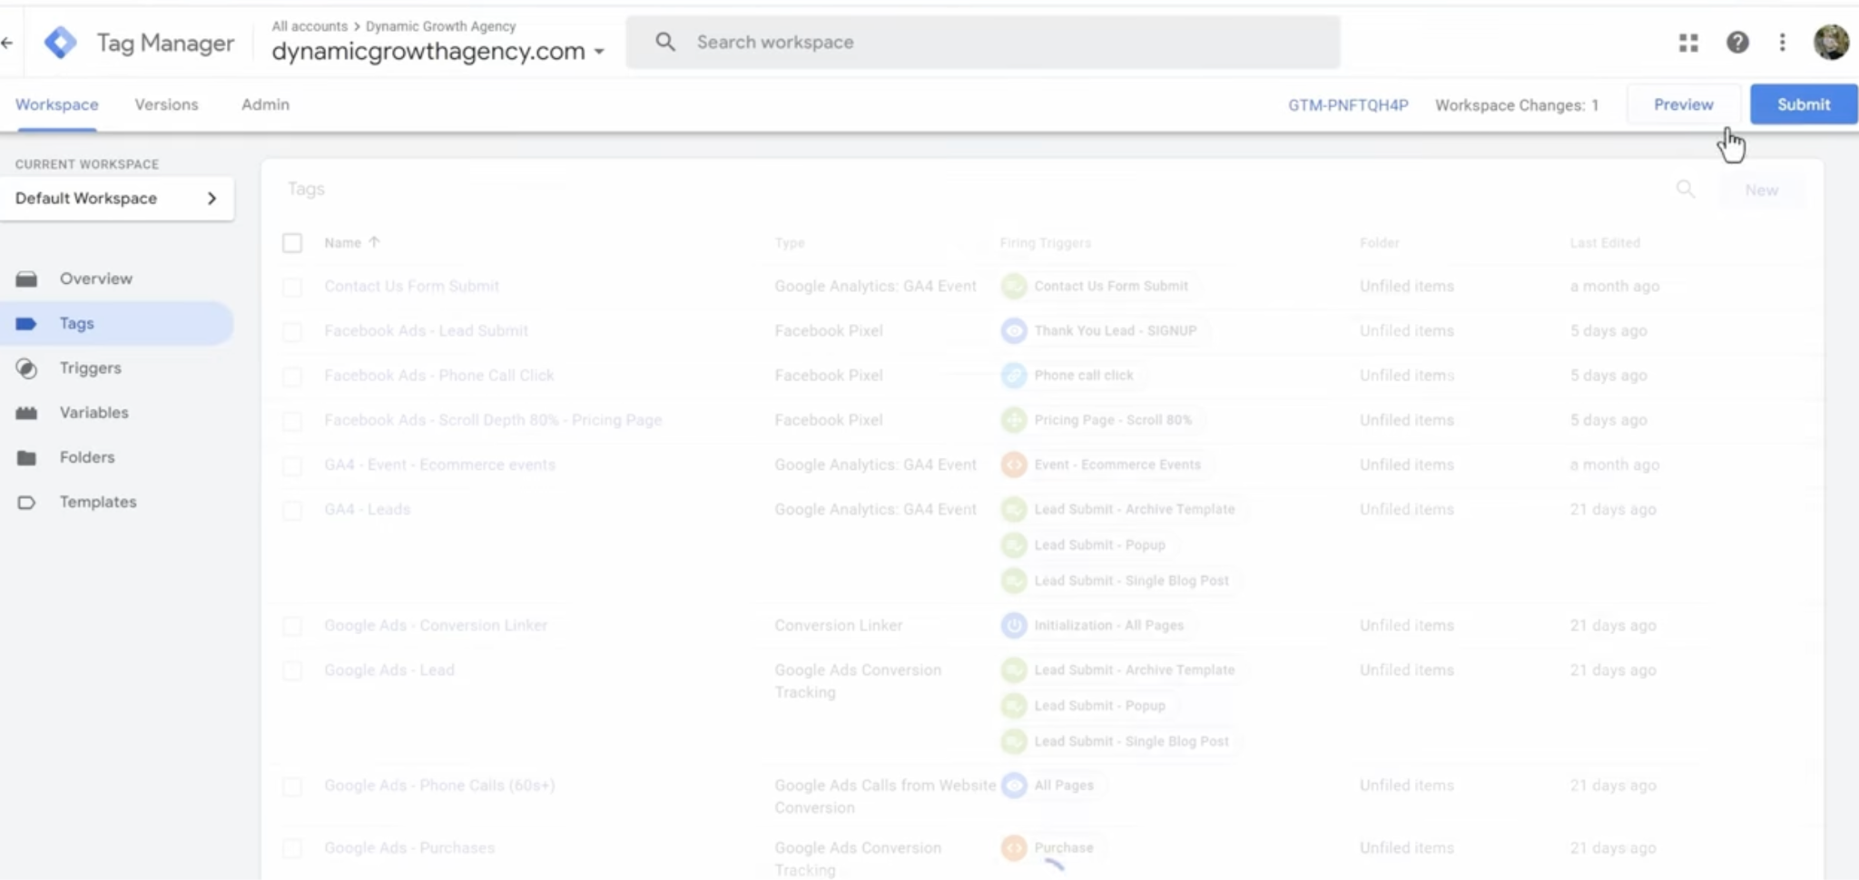1859x880 pixels.
Task: Click the Tag Manager logo icon
Action: pyautogui.click(x=60, y=43)
